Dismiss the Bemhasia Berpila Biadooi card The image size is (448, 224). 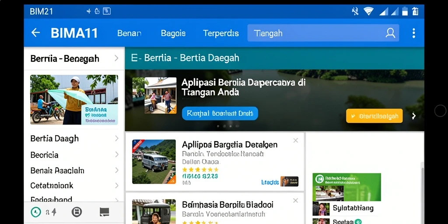[296, 200]
